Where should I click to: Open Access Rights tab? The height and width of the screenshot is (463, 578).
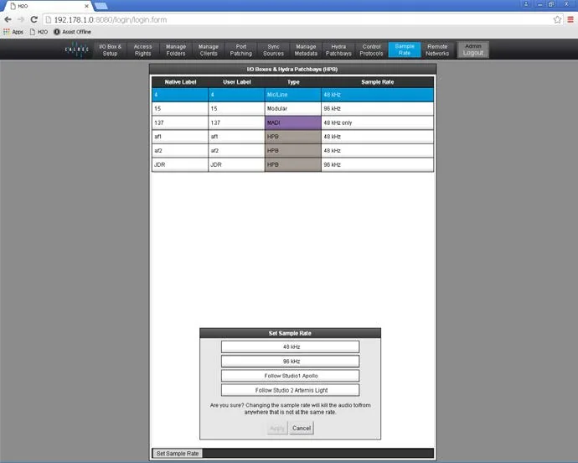[142, 49]
